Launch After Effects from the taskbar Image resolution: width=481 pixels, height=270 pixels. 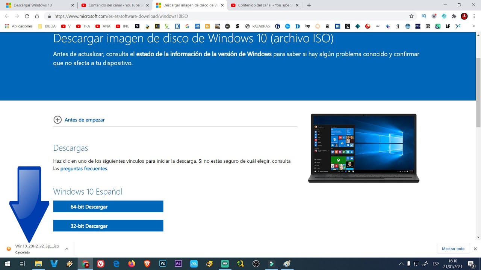tap(178, 264)
